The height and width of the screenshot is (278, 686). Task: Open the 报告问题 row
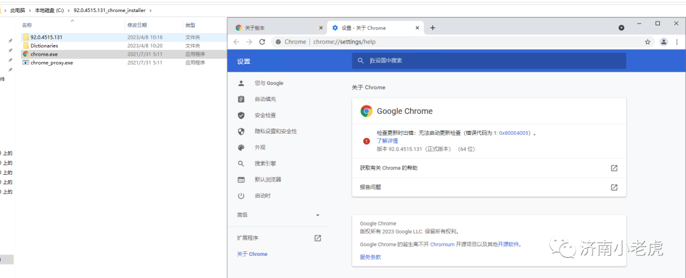[488, 187]
